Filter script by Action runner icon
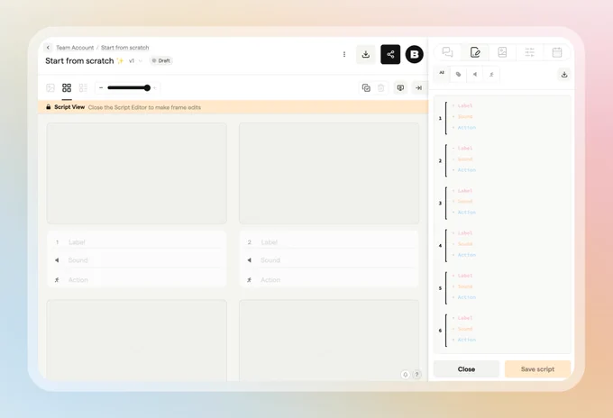 click(x=491, y=74)
